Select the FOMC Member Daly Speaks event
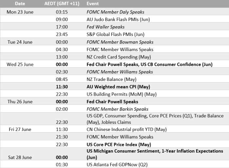229x168 pixels. click(x=115, y=12)
